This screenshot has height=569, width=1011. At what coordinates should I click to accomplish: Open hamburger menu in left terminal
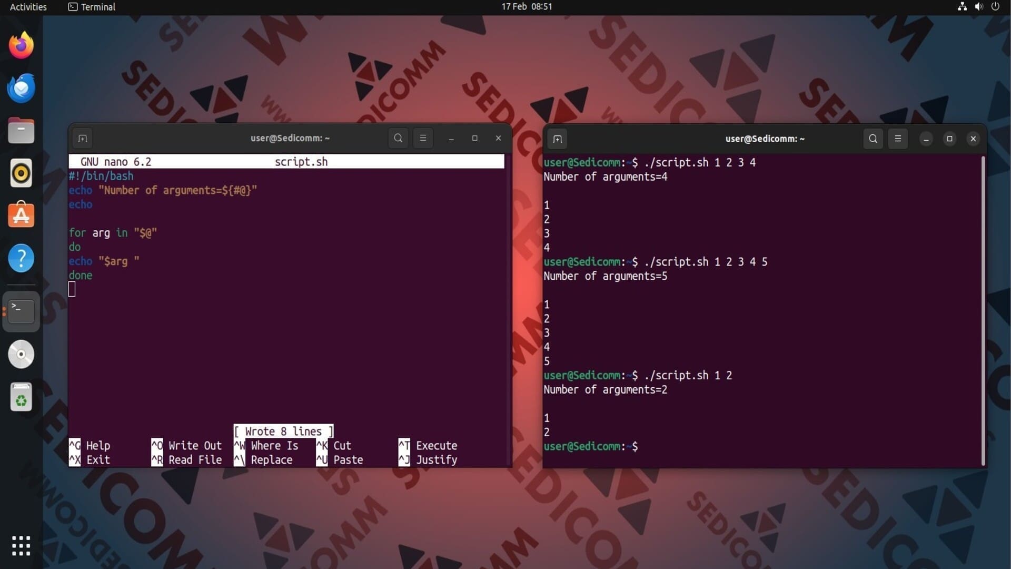(423, 138)
